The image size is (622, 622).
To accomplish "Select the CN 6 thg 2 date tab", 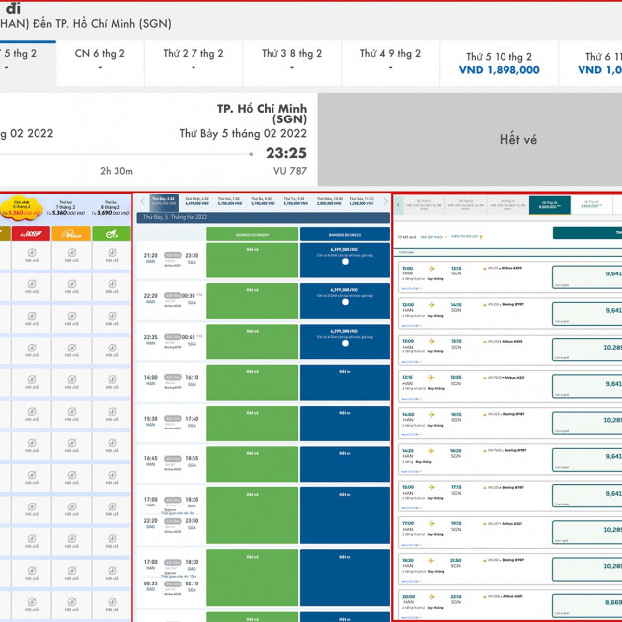I will tap(100, 63).
